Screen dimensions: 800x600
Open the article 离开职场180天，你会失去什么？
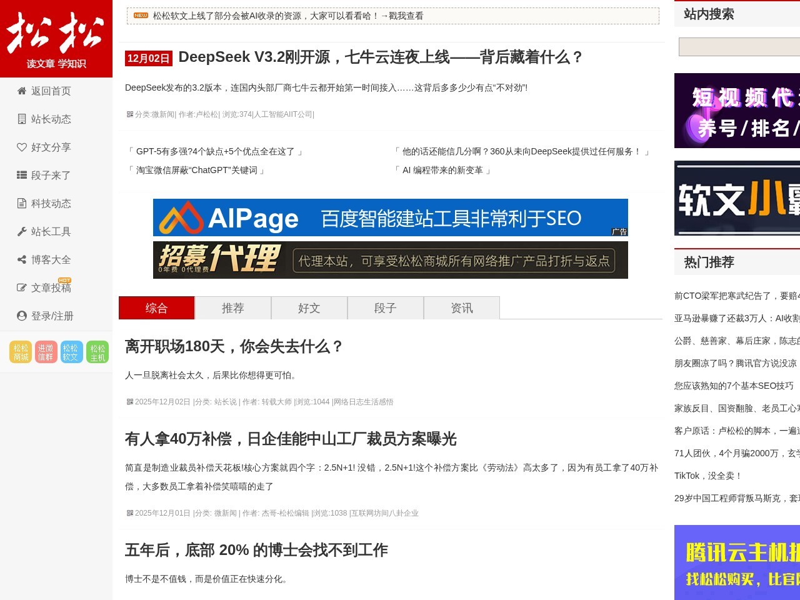(234, 347)
